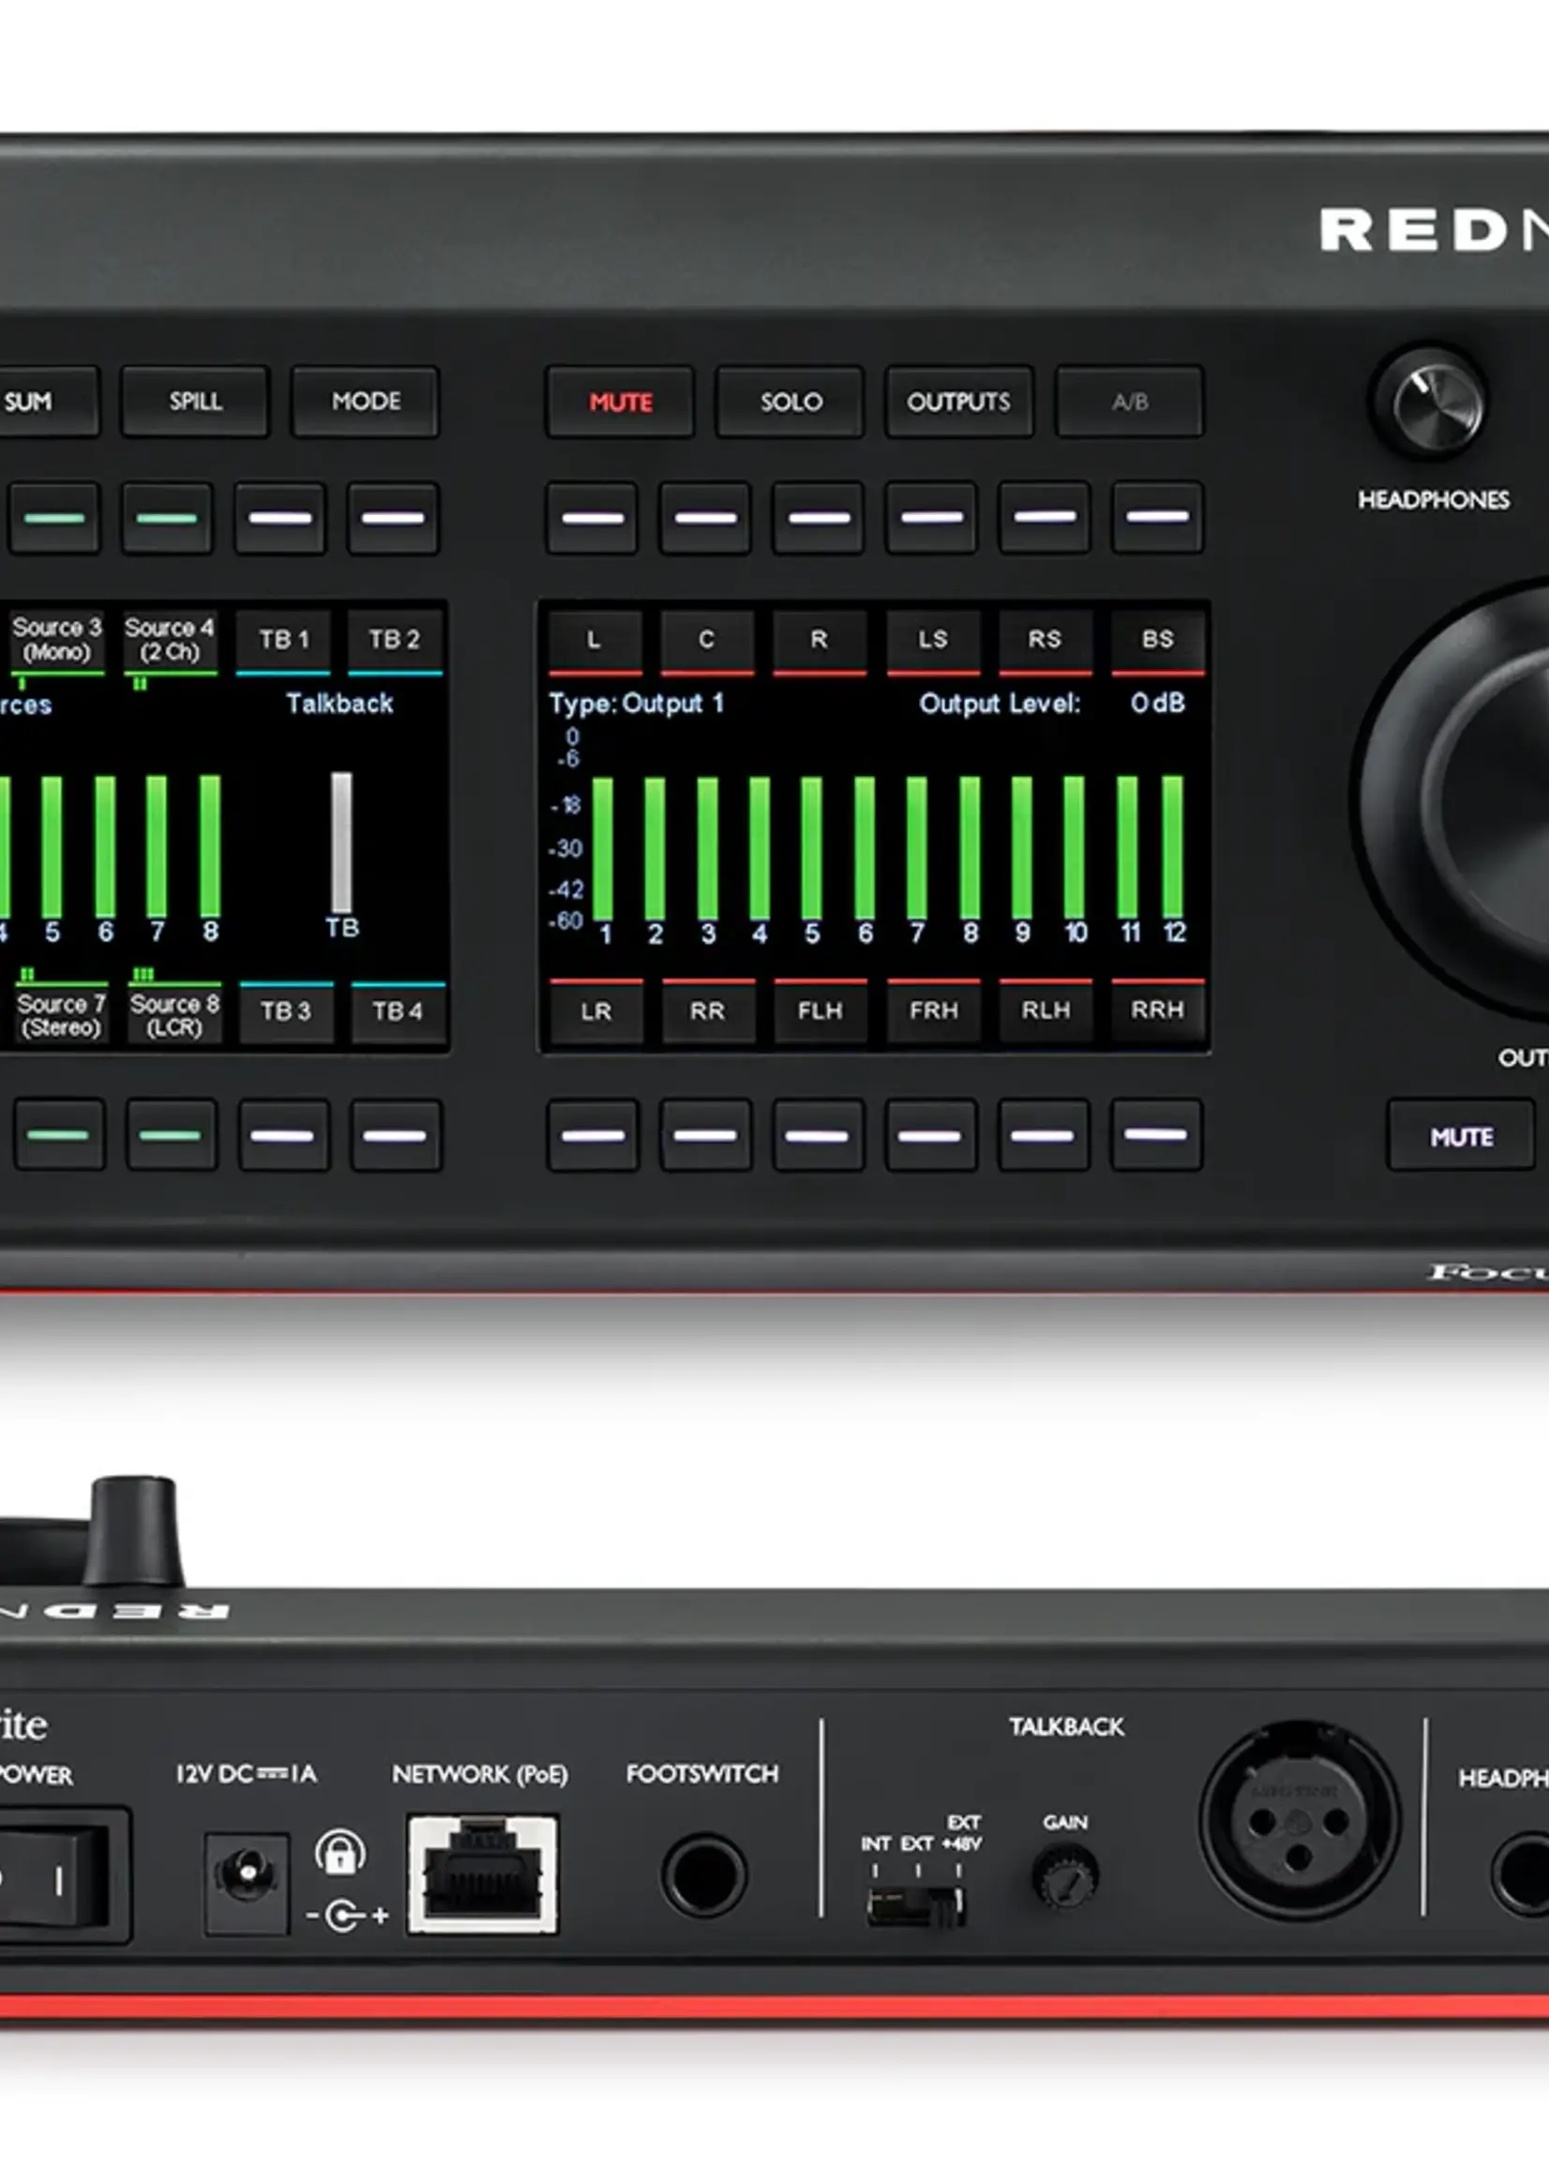
Task: Click the talkback GAIN trim knob
Action: coord(1065,1877)
